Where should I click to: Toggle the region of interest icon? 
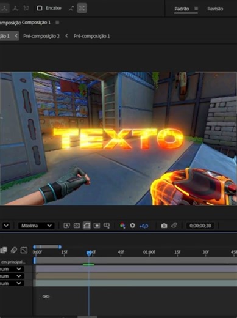(97, 226)
